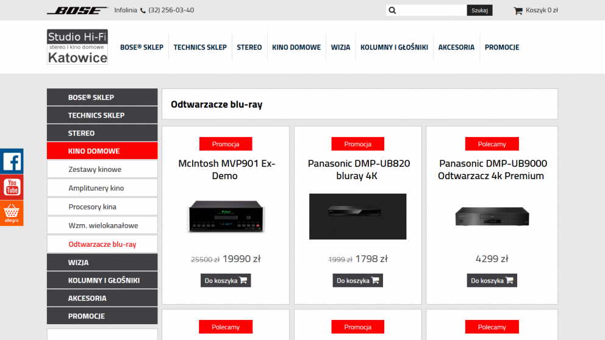
Task: Add Panasonic DMP-UB820 to cart with Do koszyka
Action: click(357, 280)
